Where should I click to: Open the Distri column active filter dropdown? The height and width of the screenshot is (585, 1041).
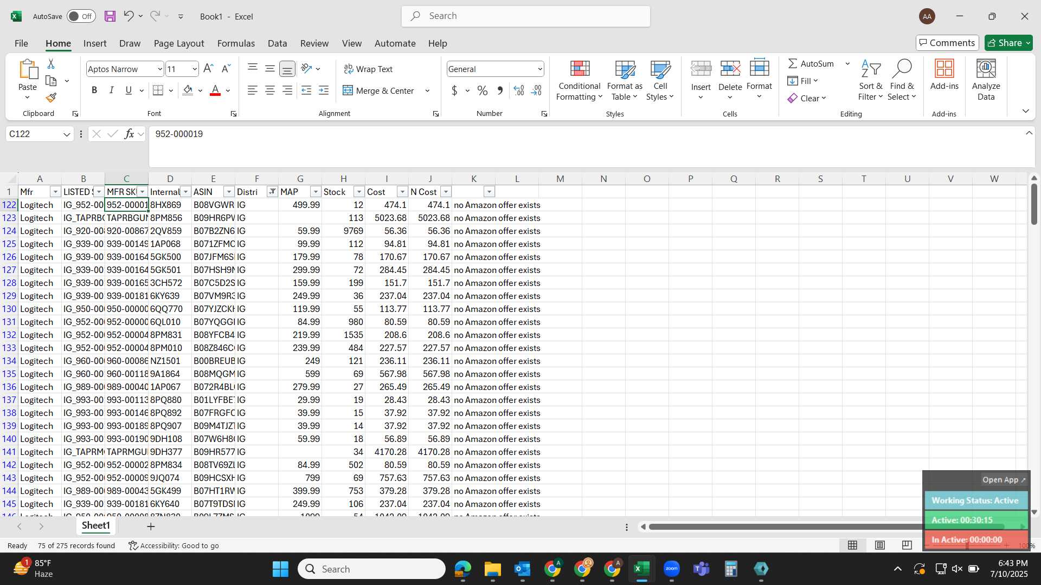272,192
